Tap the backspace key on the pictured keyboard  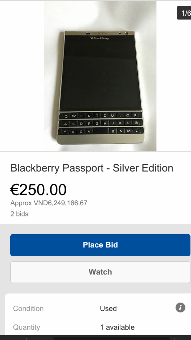(x=136, y=123)
